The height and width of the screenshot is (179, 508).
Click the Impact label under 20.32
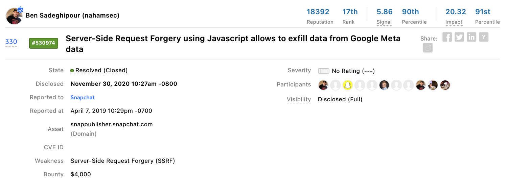click(x=454, y=22)
